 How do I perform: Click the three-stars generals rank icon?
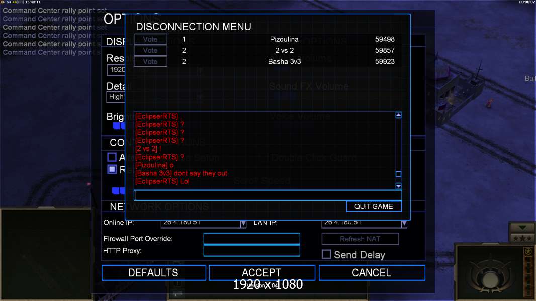coord(522,238)
